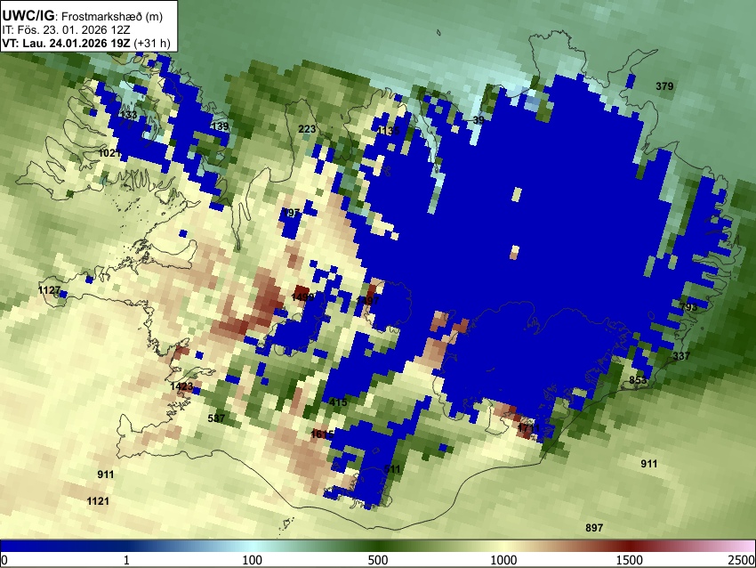Click the map value "1499"
Viewport: 756px width, 568px height.
coord(302,296)
